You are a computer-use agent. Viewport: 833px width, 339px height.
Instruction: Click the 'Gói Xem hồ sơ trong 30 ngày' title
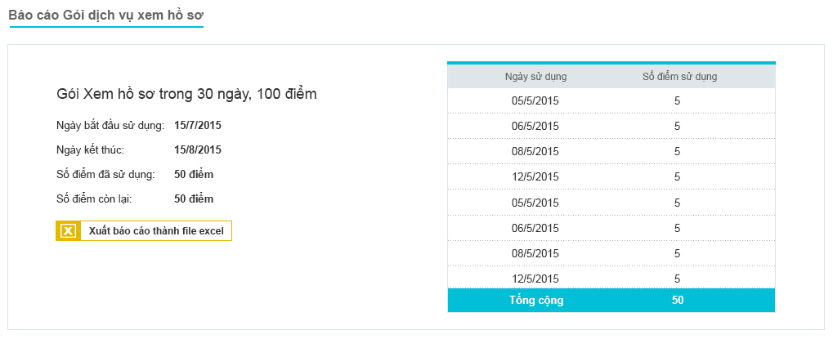click(186, 95)
